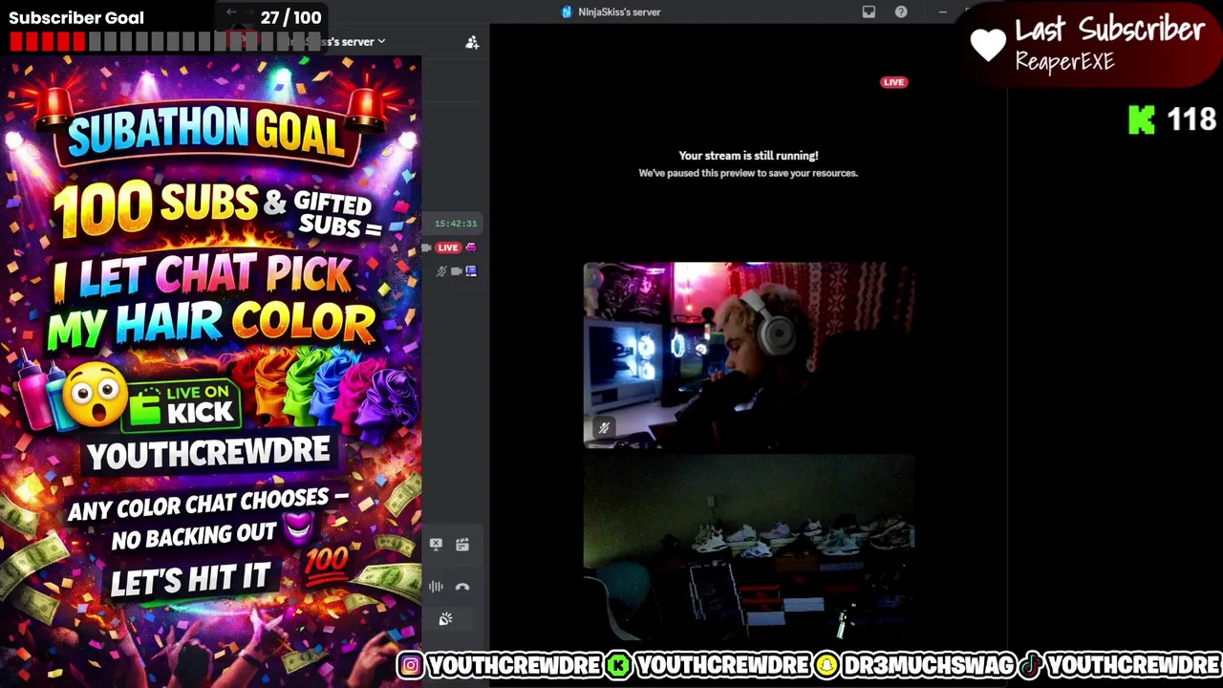Click the '27 / 100' subscriber count
This screenshot has height=688, width=1223.
pos(290,17)
